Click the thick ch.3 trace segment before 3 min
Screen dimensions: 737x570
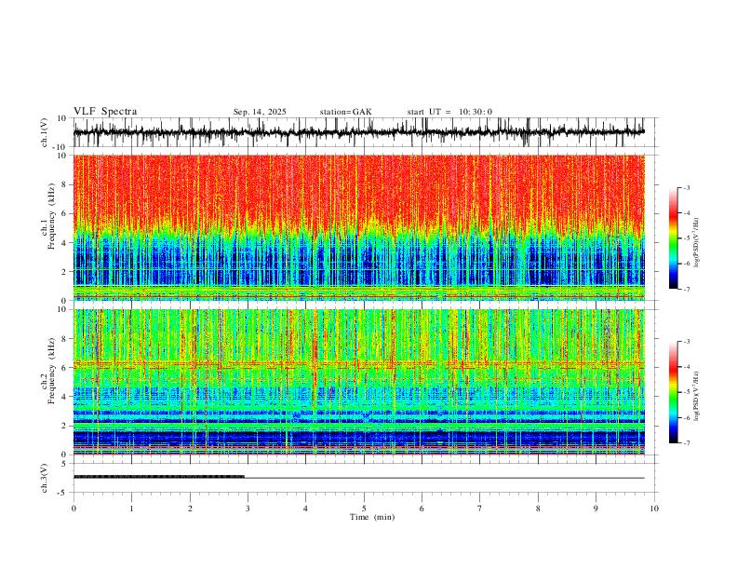click(x=159, y=477)
